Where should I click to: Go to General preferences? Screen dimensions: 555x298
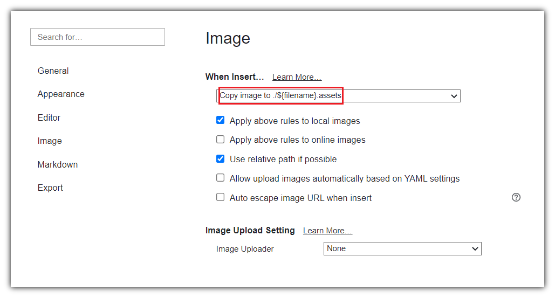tap(53, 71)
